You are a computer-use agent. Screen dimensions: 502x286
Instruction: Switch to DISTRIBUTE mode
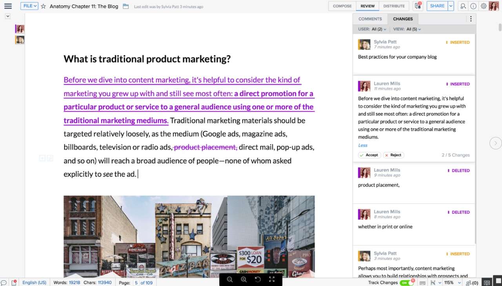click(394, 6)
